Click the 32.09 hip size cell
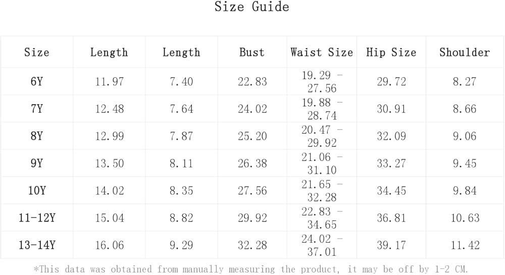The image size is (505, 275). click(x=391, y=136)
